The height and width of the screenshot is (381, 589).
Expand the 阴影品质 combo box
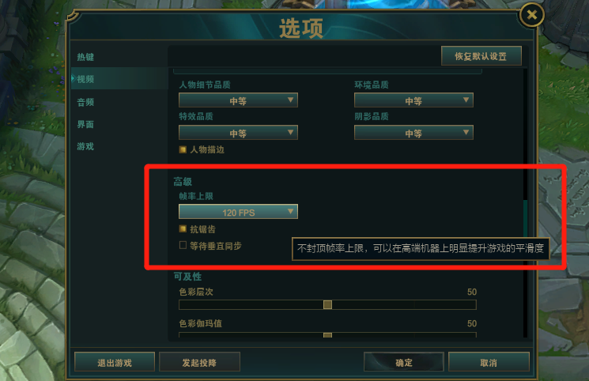[413, 133]
